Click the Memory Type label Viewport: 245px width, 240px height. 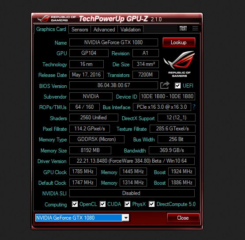pyautogui.click(x=53, y=140)
